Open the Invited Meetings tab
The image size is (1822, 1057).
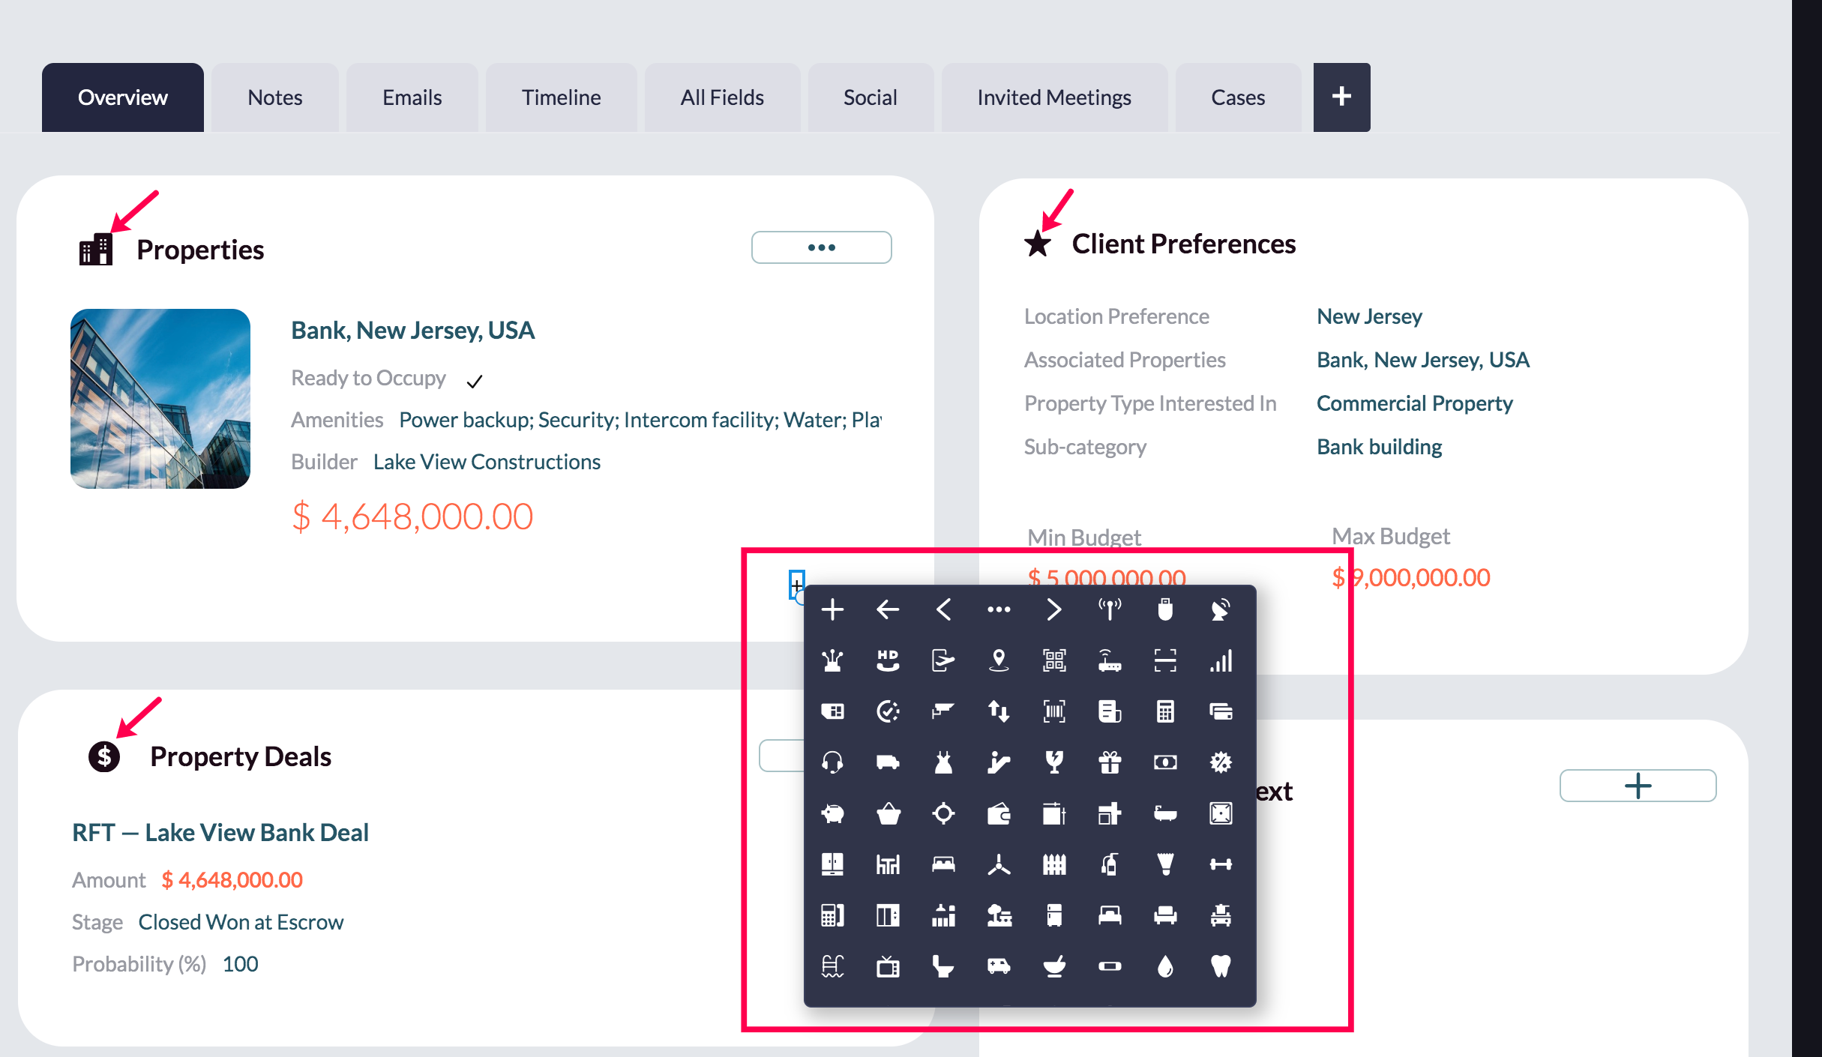click(x=1053, y=97)
